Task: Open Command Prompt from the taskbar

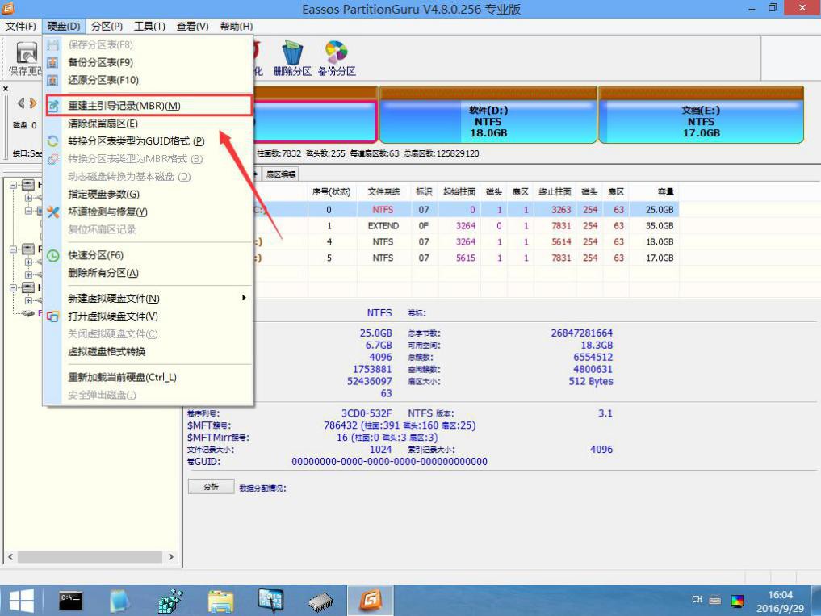Action: (70, 600)
